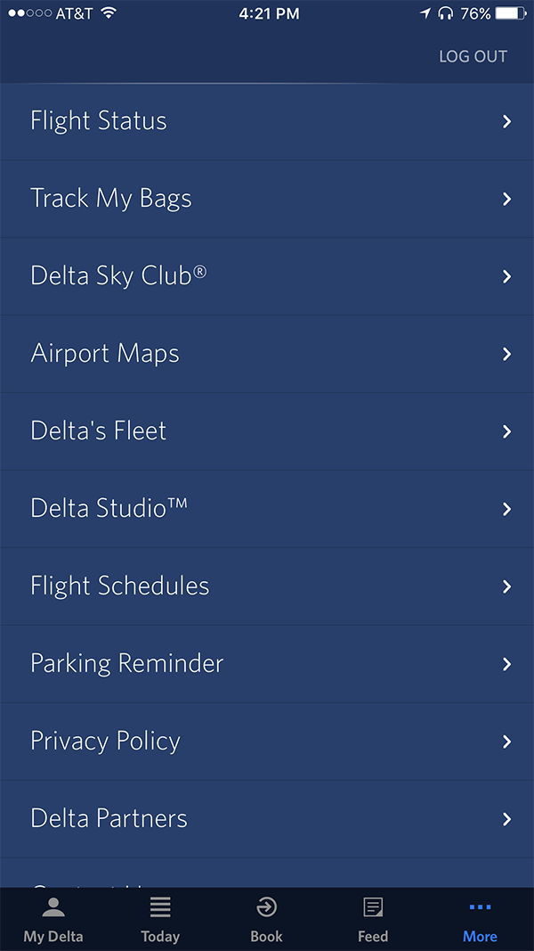Viewport: 534px width, 951px height.
Task: Tap the Parking Reminder chevron arrow
Action: pyautogui.click(x=506, y=664)
